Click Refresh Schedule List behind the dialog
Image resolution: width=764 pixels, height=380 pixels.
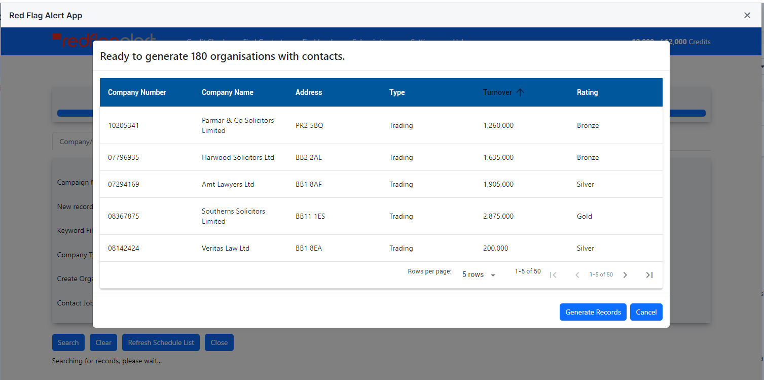[161, 342]
